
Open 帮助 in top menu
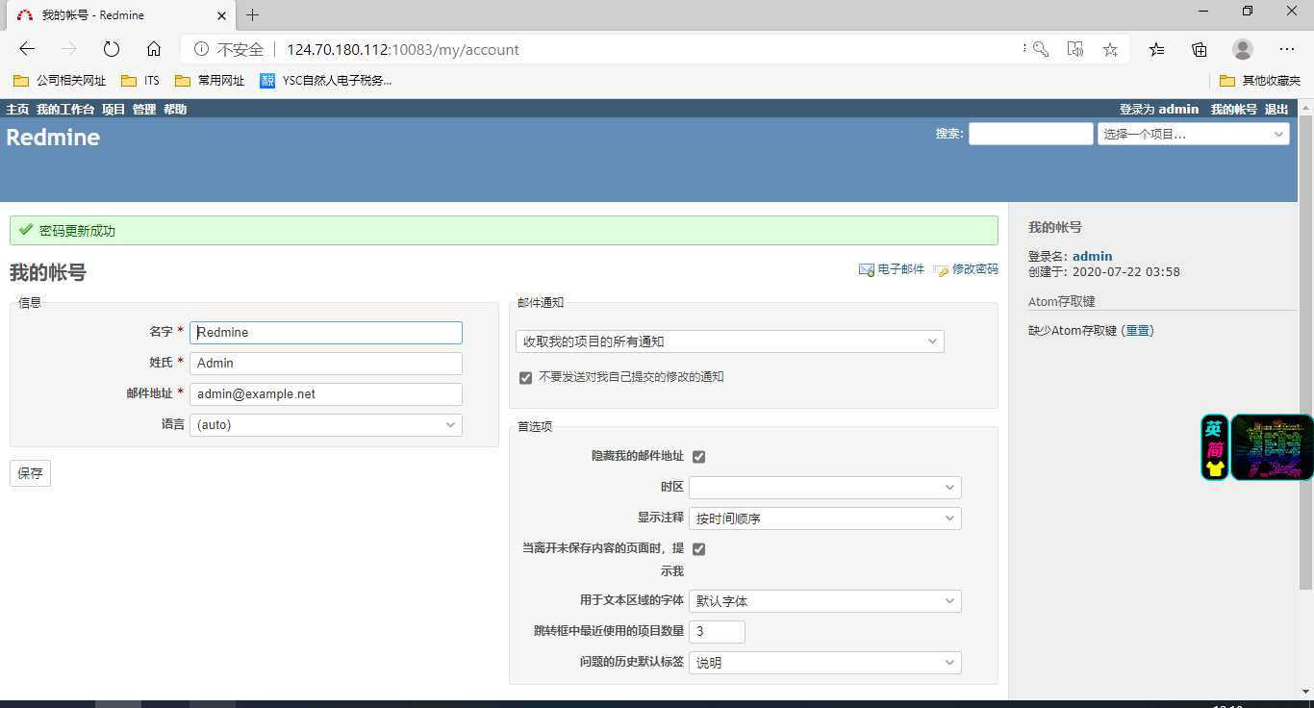pyautogui.click(x=175, y=110)
